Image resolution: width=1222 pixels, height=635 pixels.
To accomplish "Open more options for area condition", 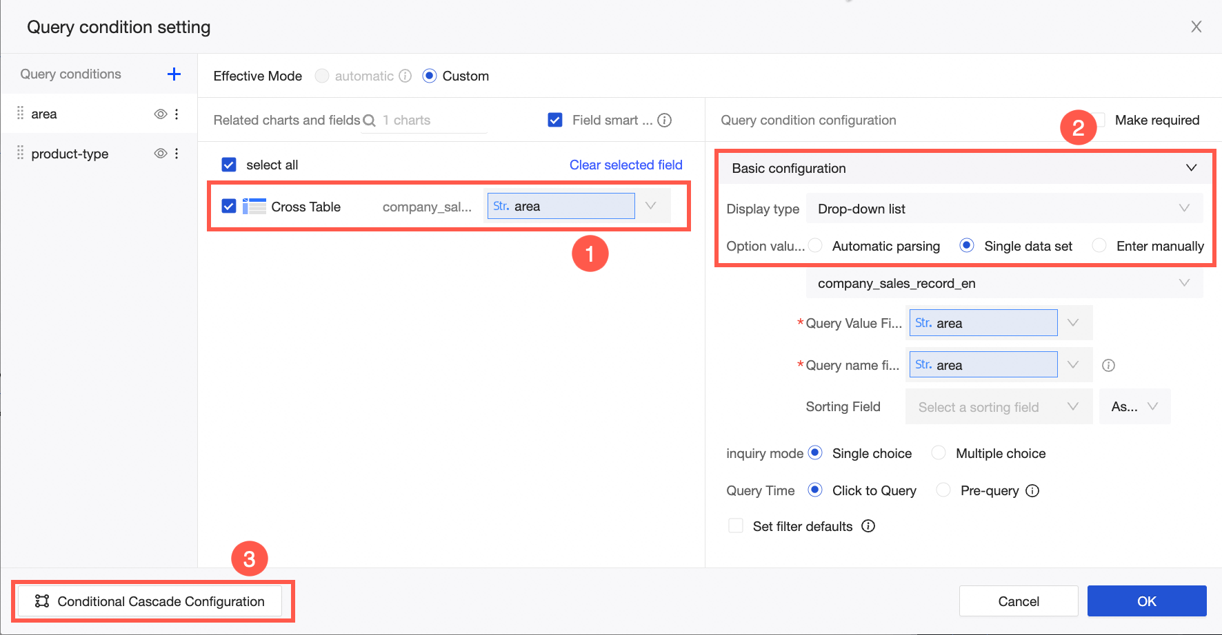I will point(177,114).
